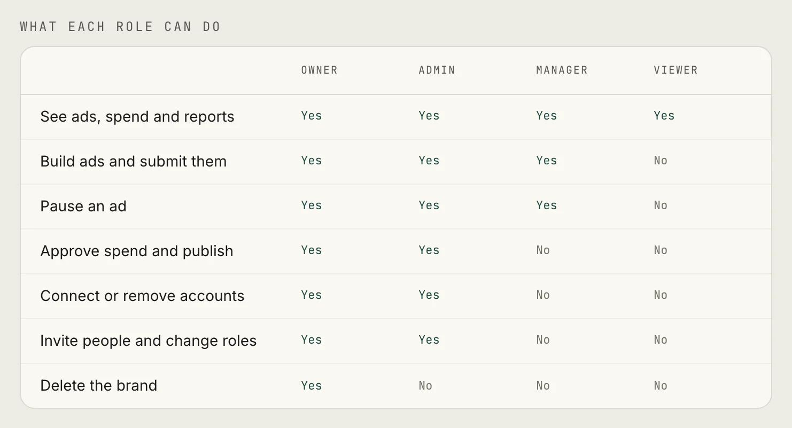
Task: Select the MANAGER column header
Action: (x=562, y=70)
